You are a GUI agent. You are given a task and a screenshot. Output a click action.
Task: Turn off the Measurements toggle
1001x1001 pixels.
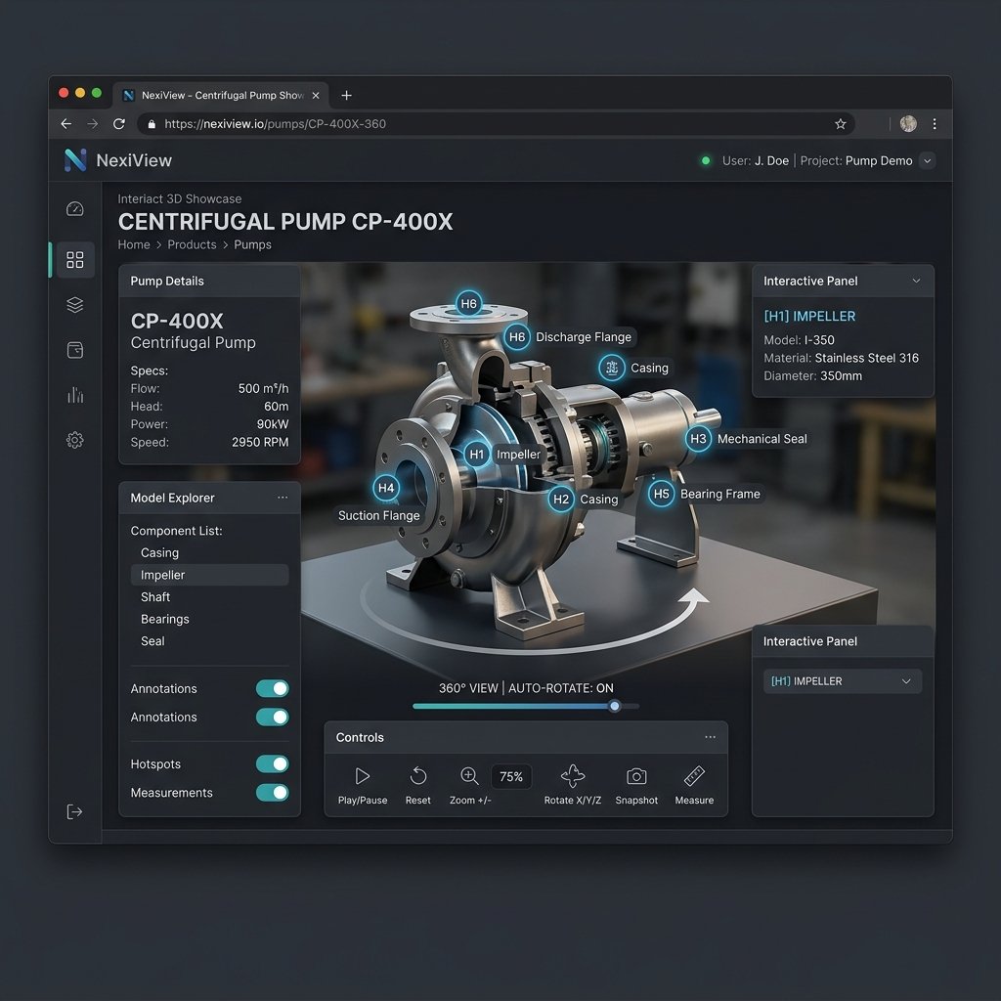coord(273,792)
